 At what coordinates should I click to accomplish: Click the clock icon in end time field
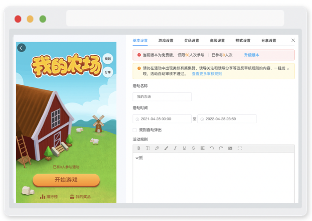click(x=202, y=119)
